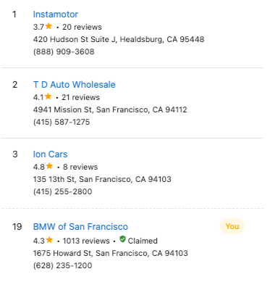
Task: Open the Ion Cars listing link
Action: [50, 154]
